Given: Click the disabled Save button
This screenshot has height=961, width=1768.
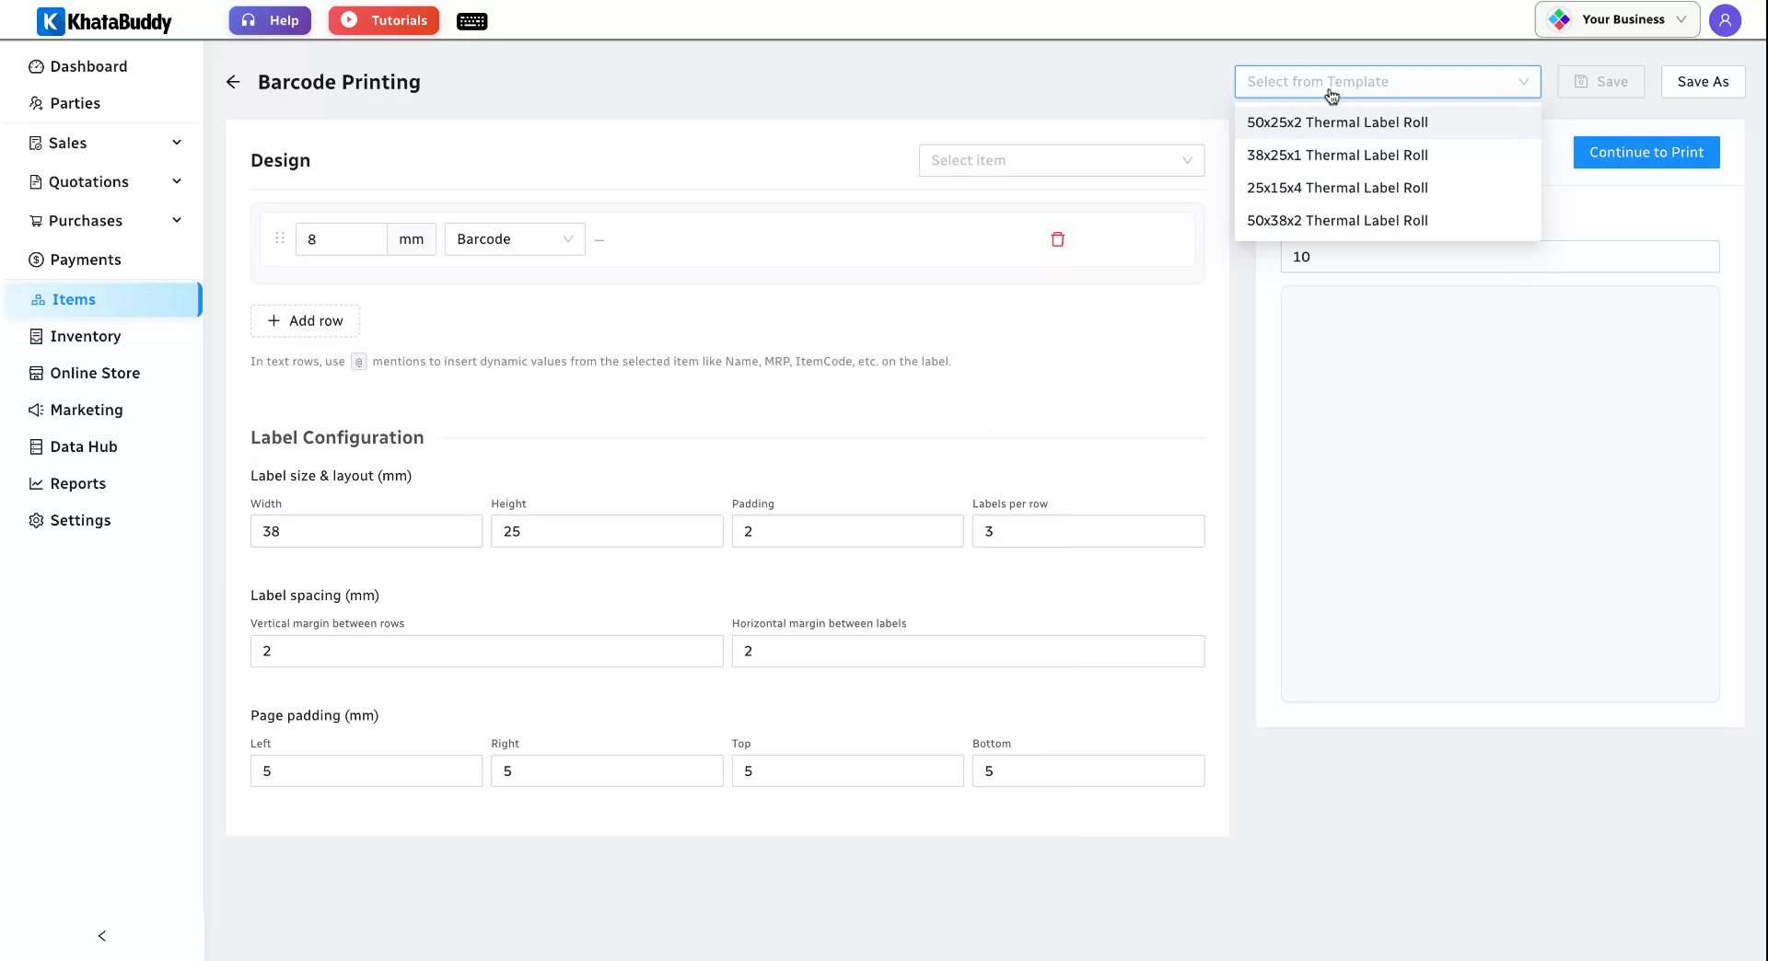Looking at the screenshot, I should pos(1601,82).
